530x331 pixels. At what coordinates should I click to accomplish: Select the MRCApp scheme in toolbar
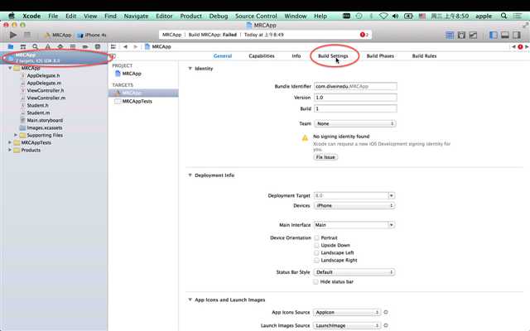[58, 35]
